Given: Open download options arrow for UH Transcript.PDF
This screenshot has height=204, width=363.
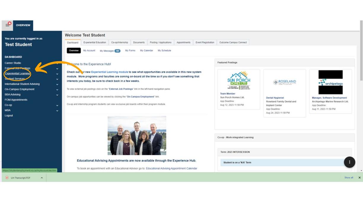Looking at the screenshot, I should 42,178.
